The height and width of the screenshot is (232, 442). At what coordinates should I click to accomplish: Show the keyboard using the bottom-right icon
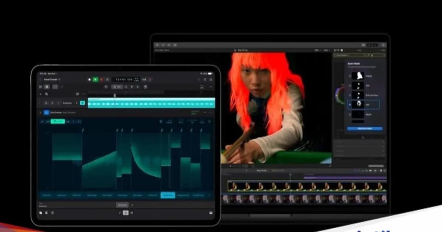211,213
